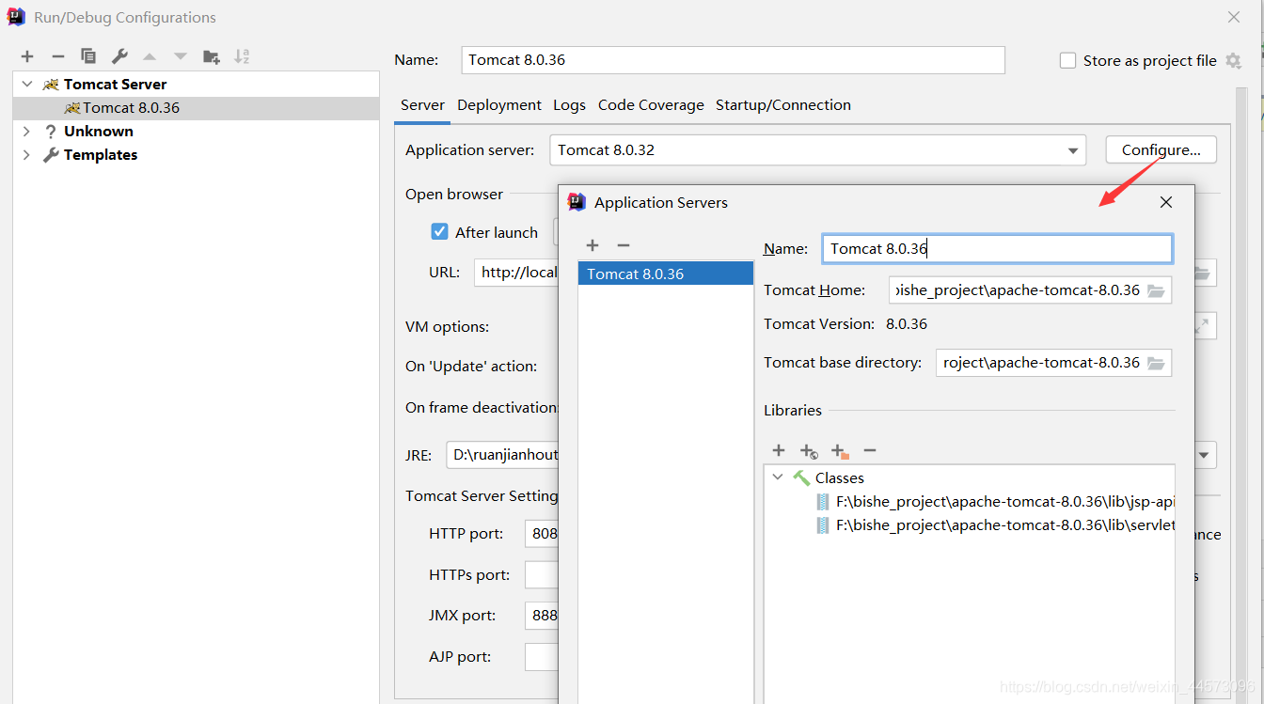1264x704 pixels.
Task: Click servlet jar library icon in Classes
Action: (x=824, y=525)
